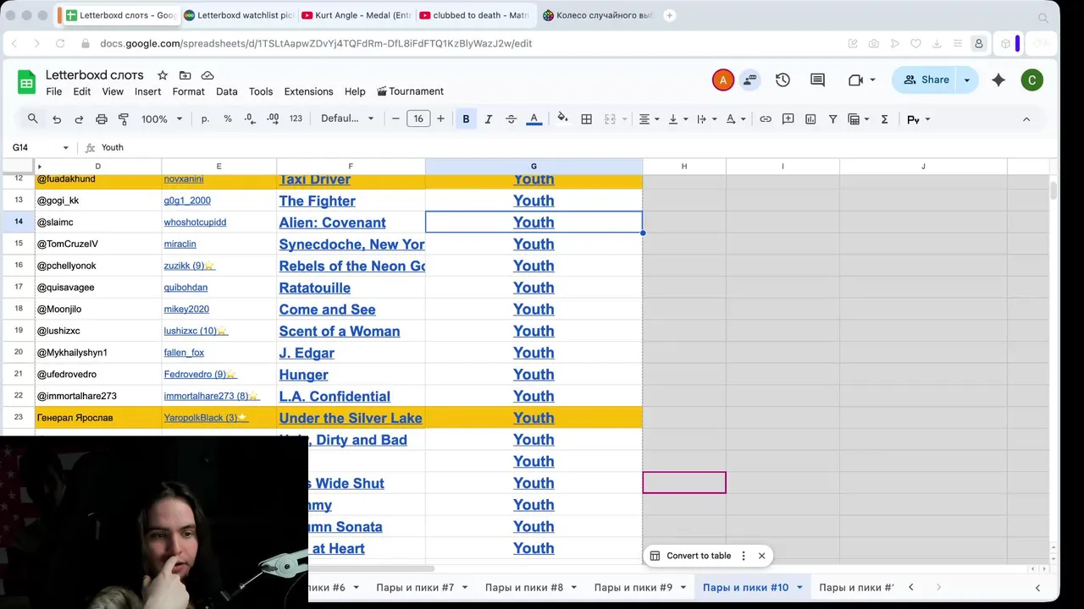Image resolution: width=1084 pixels, height=609 pixels.
Task: Open the Insert menu
Action: pos(147,91)
